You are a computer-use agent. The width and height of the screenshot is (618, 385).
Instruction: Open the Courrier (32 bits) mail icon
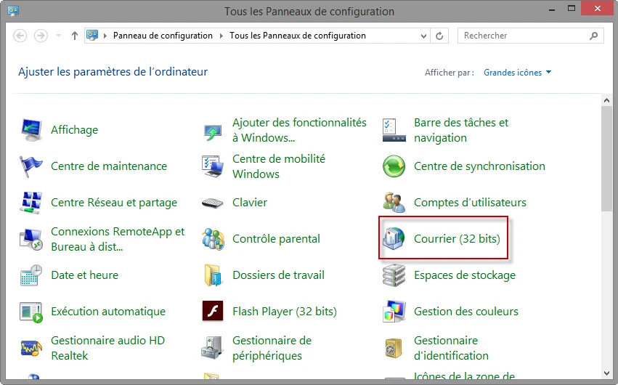(394, 239)
